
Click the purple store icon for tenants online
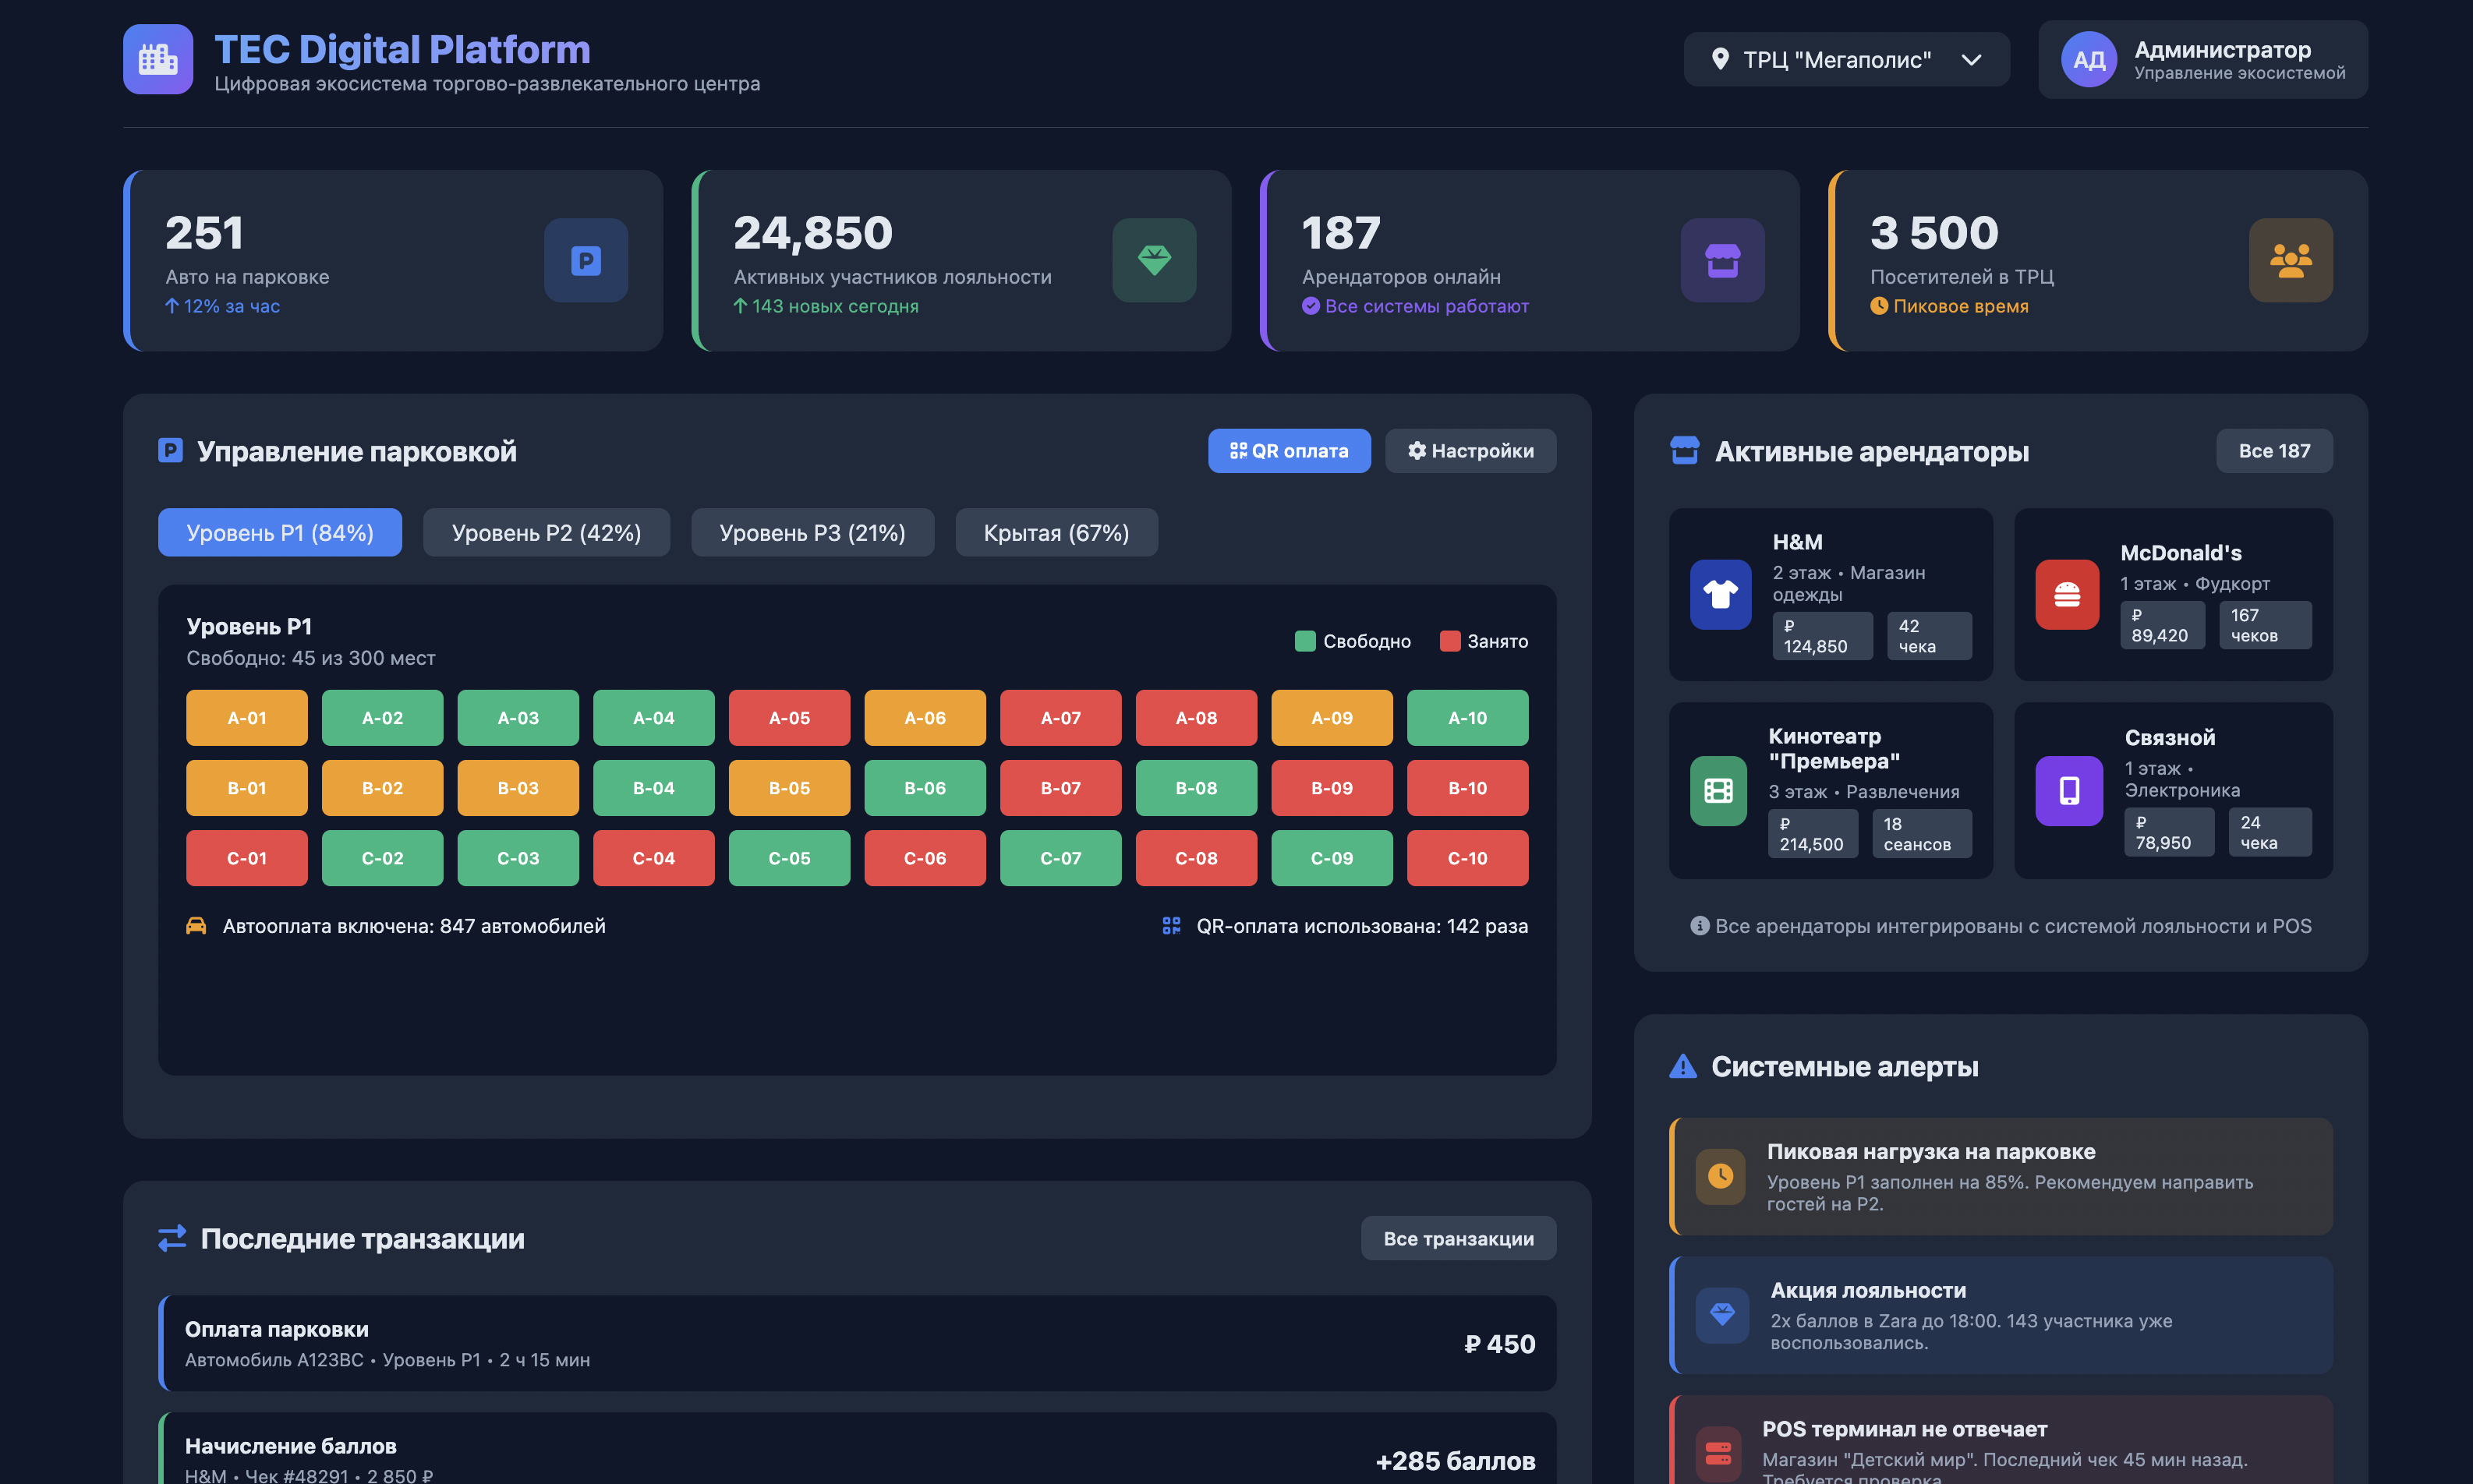[1722, 260]
